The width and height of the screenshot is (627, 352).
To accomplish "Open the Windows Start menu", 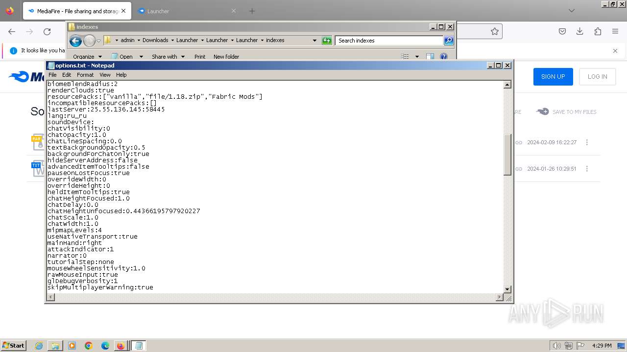I will click(13, 345).
